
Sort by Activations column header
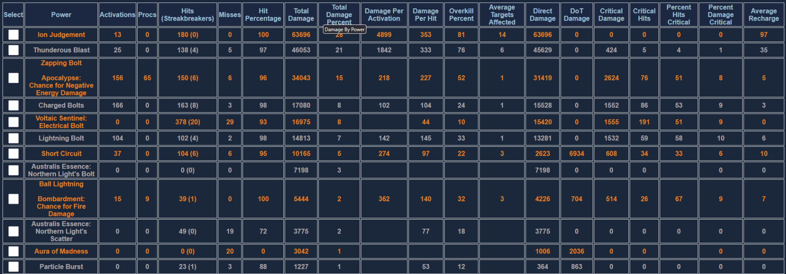pos(117,15)
